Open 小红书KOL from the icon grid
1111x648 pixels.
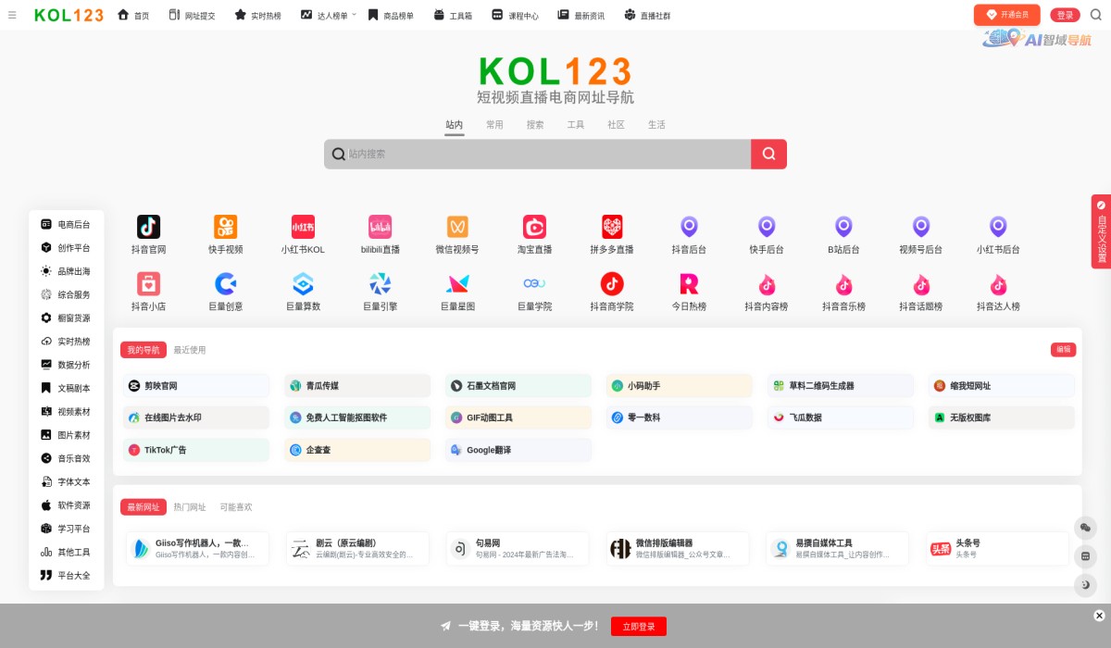(x=303, y=234)
